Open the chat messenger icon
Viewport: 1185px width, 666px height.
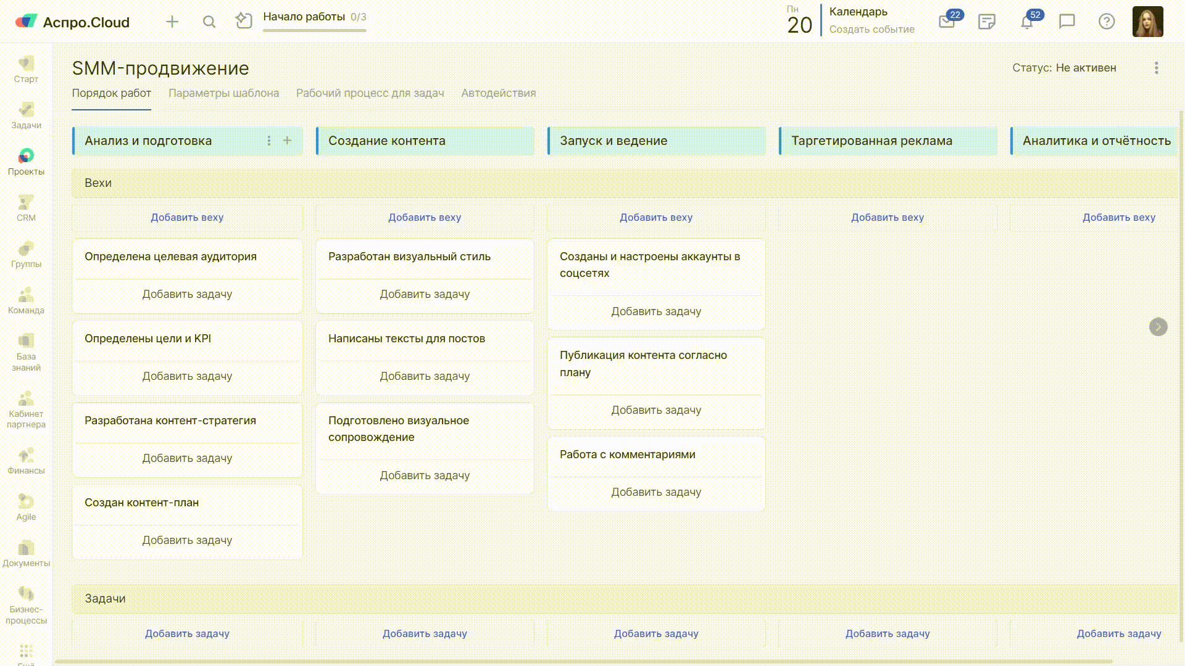pos(1066,22)
